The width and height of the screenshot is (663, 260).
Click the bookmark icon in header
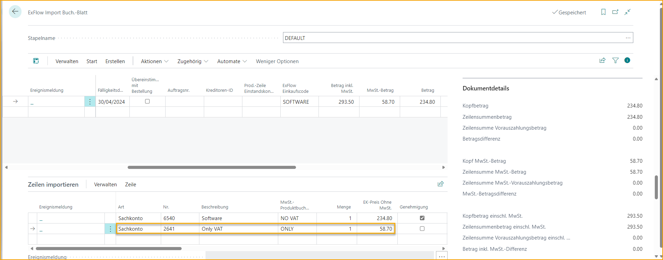tap(603, 12)
